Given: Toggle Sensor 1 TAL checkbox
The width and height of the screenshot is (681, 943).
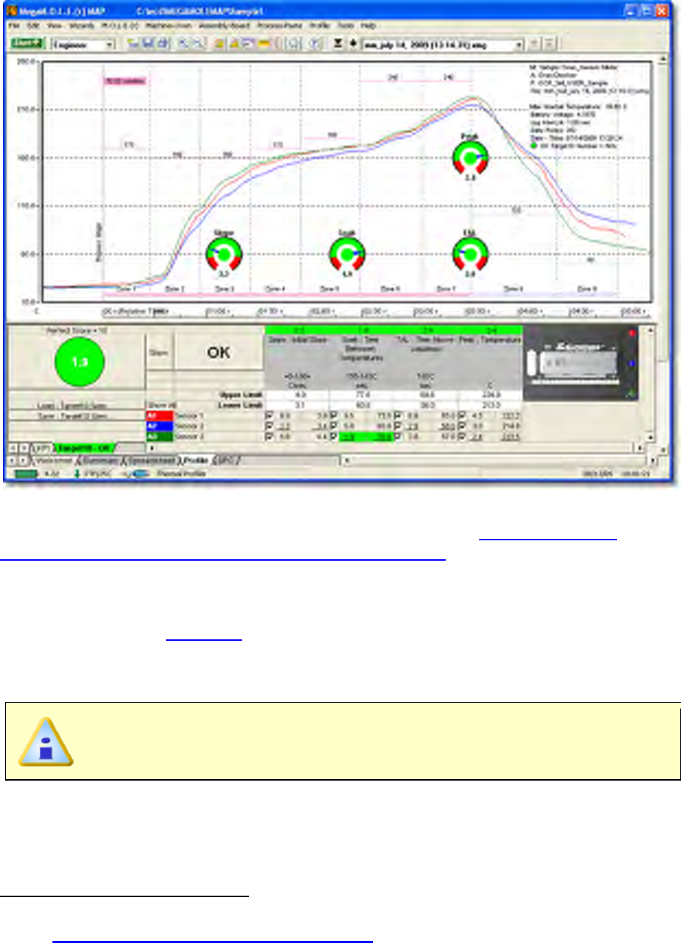Looking at the screenshot, I should click(398, 415).
